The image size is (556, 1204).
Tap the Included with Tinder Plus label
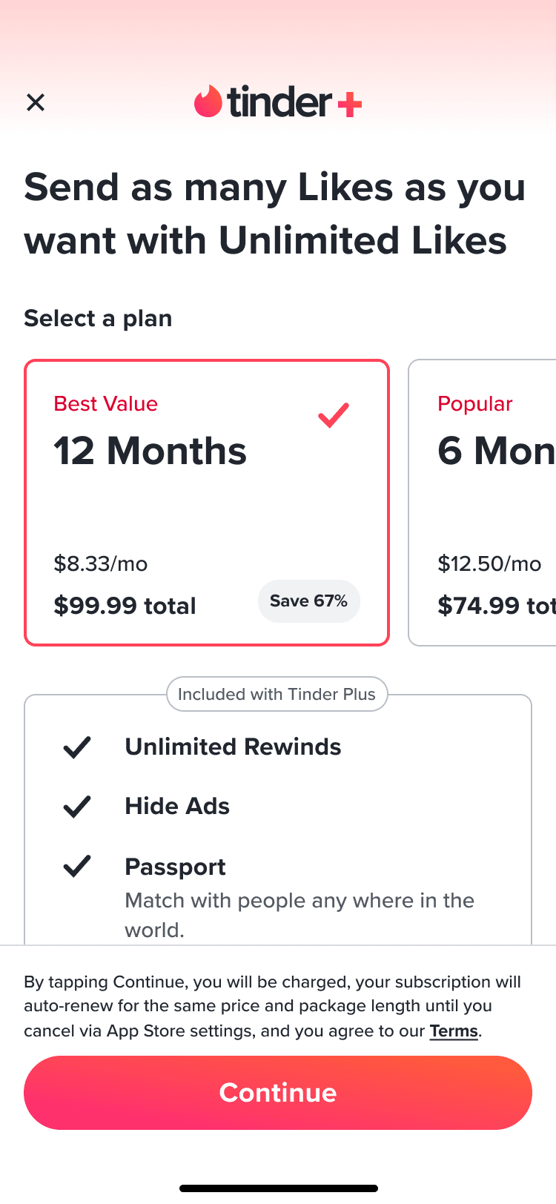tap(277, 694)
